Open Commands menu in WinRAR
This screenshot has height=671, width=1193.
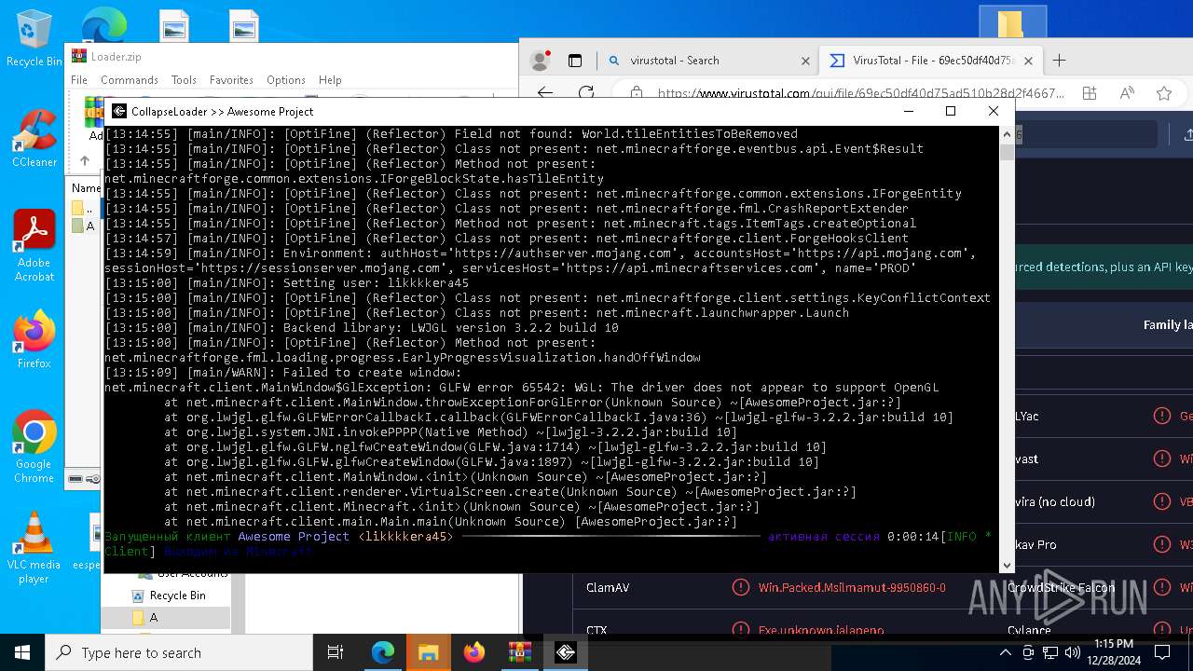click(130, 80)
